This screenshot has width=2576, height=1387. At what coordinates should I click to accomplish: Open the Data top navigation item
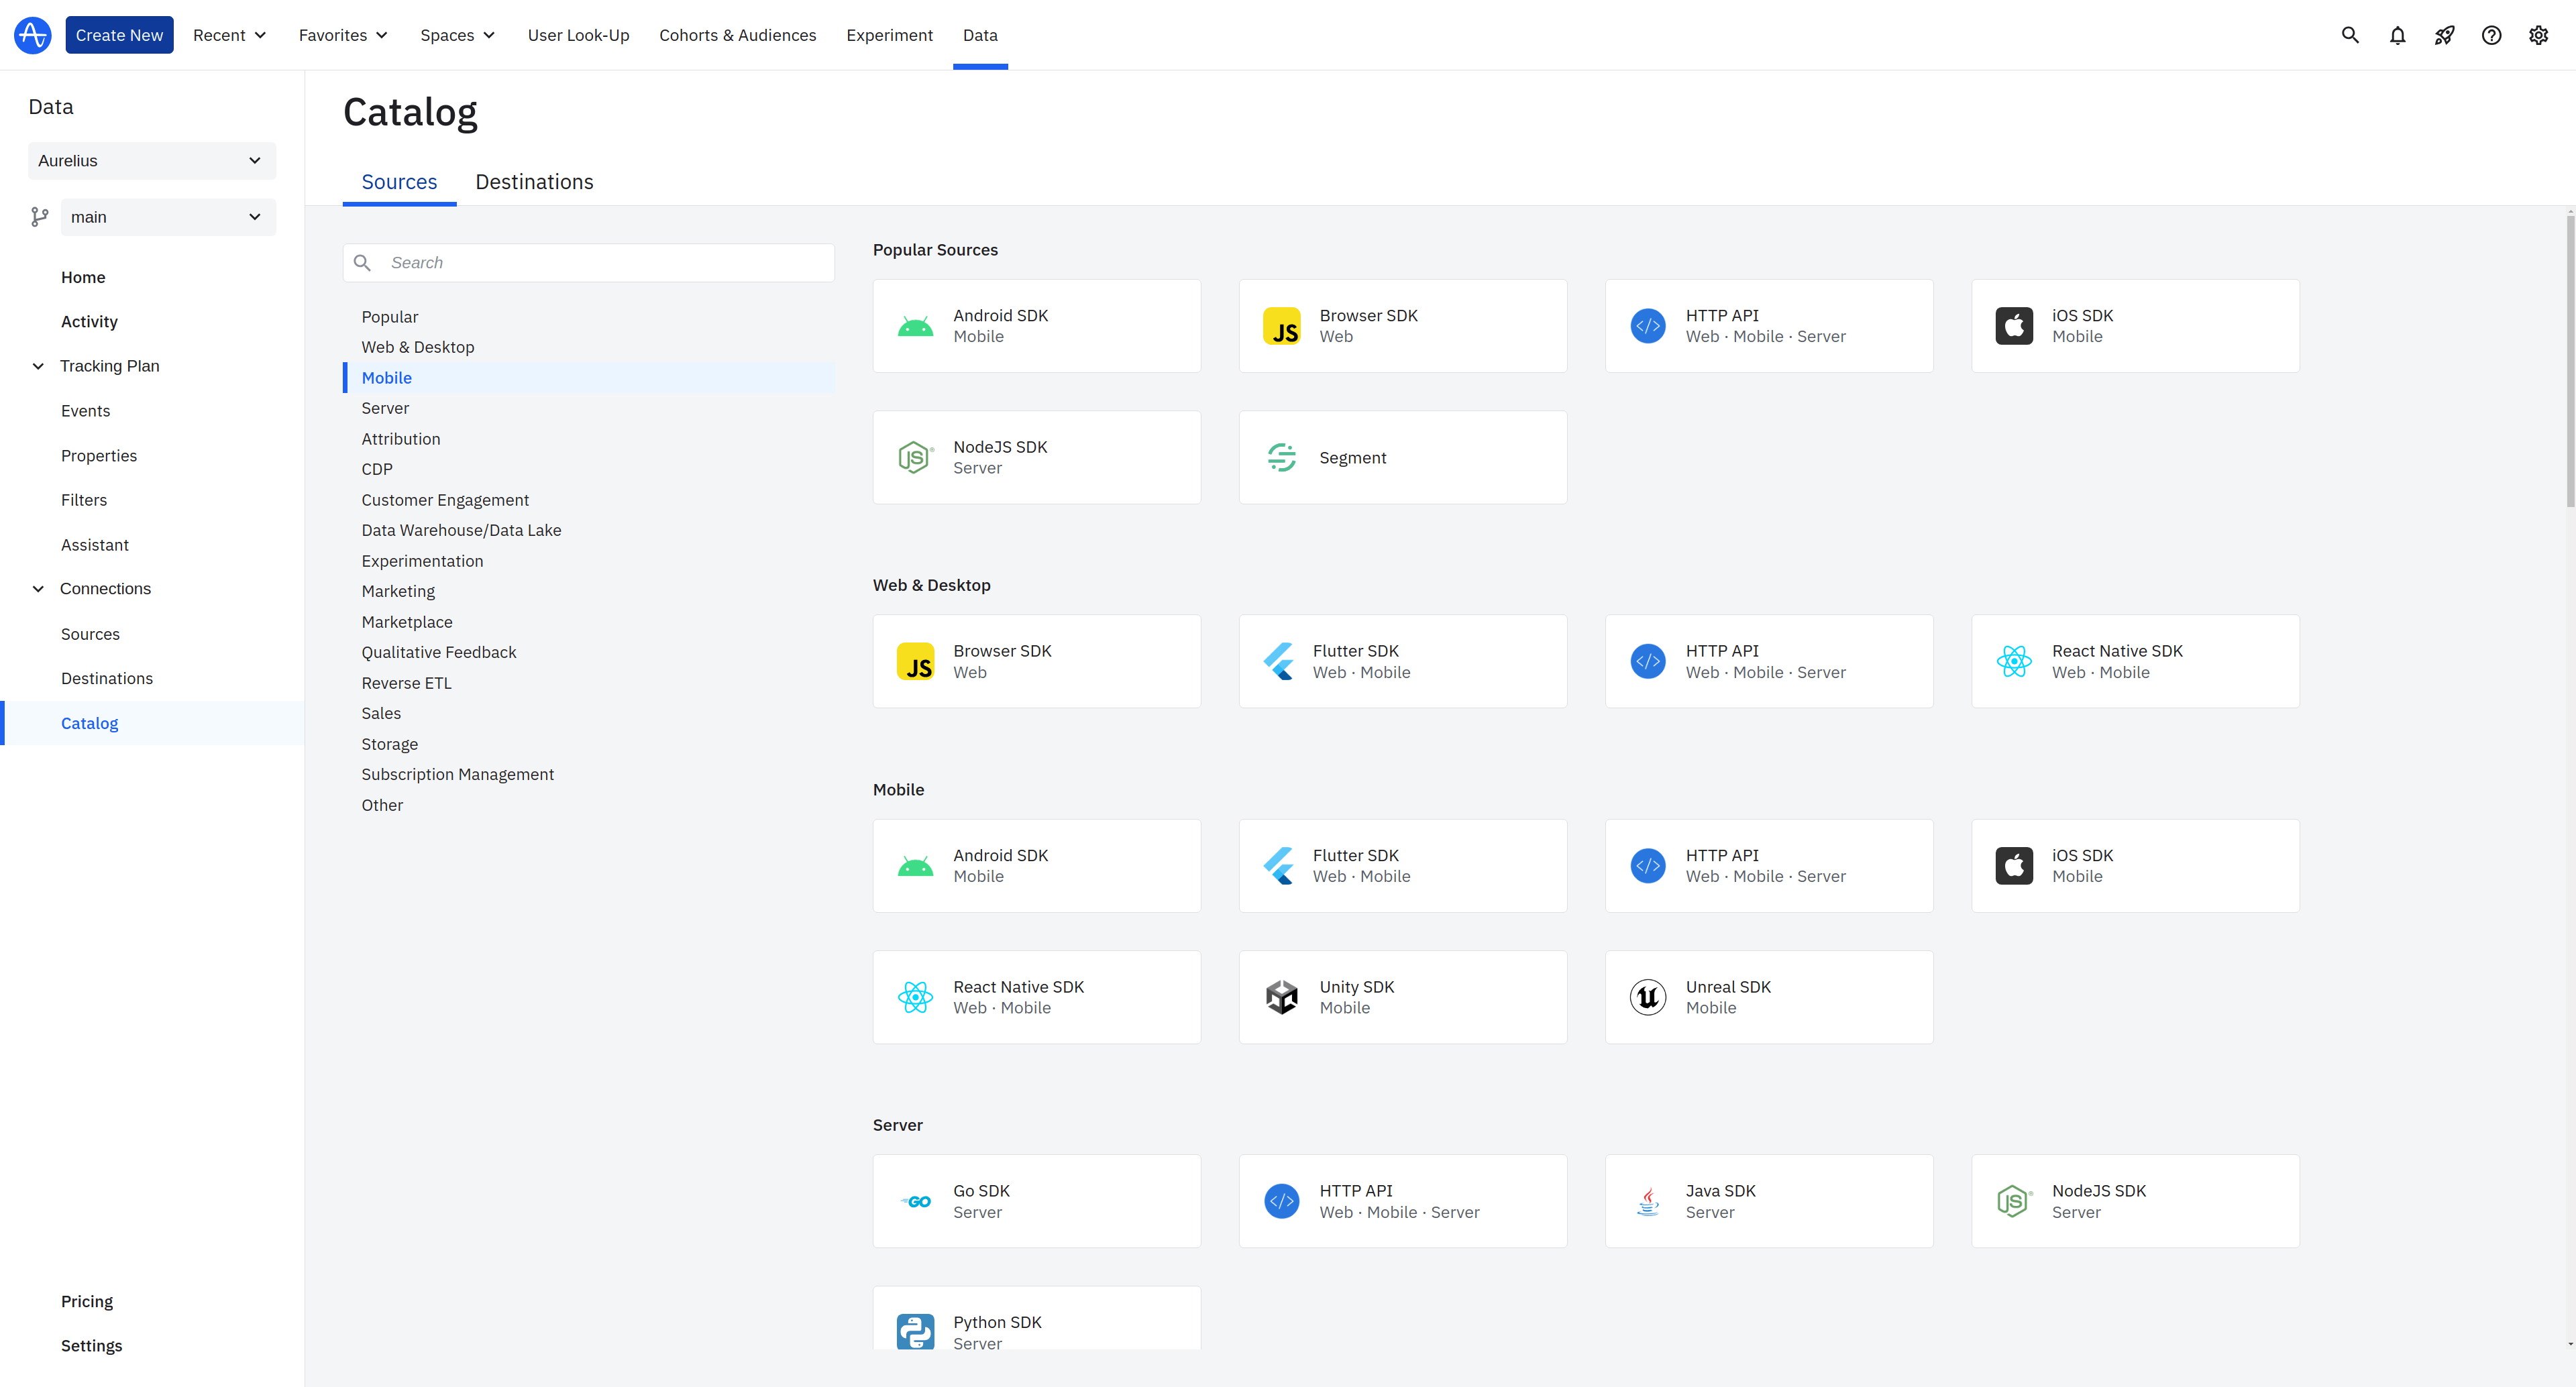pos(980,35)
